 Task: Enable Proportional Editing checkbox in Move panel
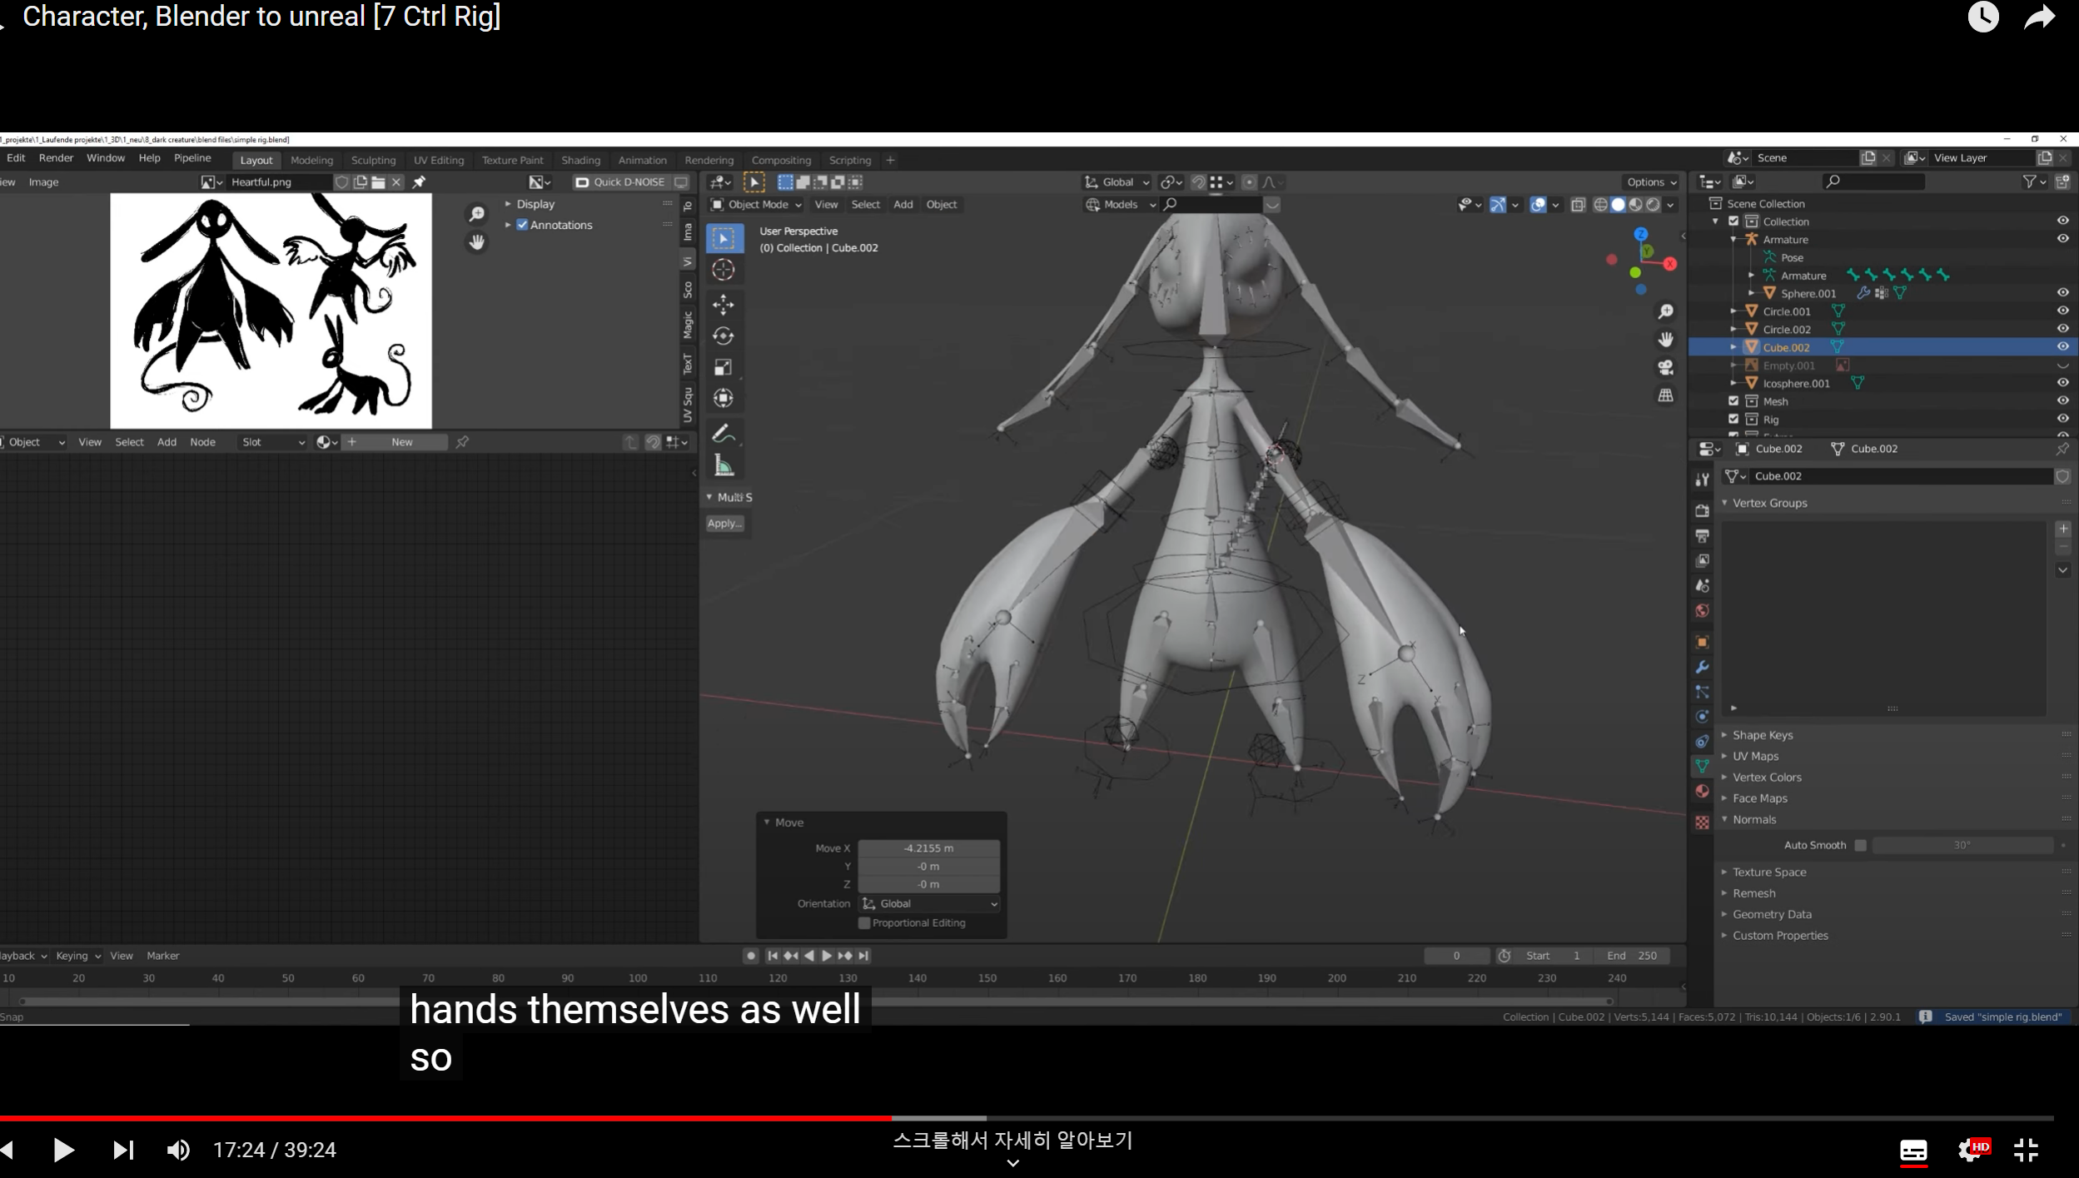pyautogui.click(x=864, y=923)
